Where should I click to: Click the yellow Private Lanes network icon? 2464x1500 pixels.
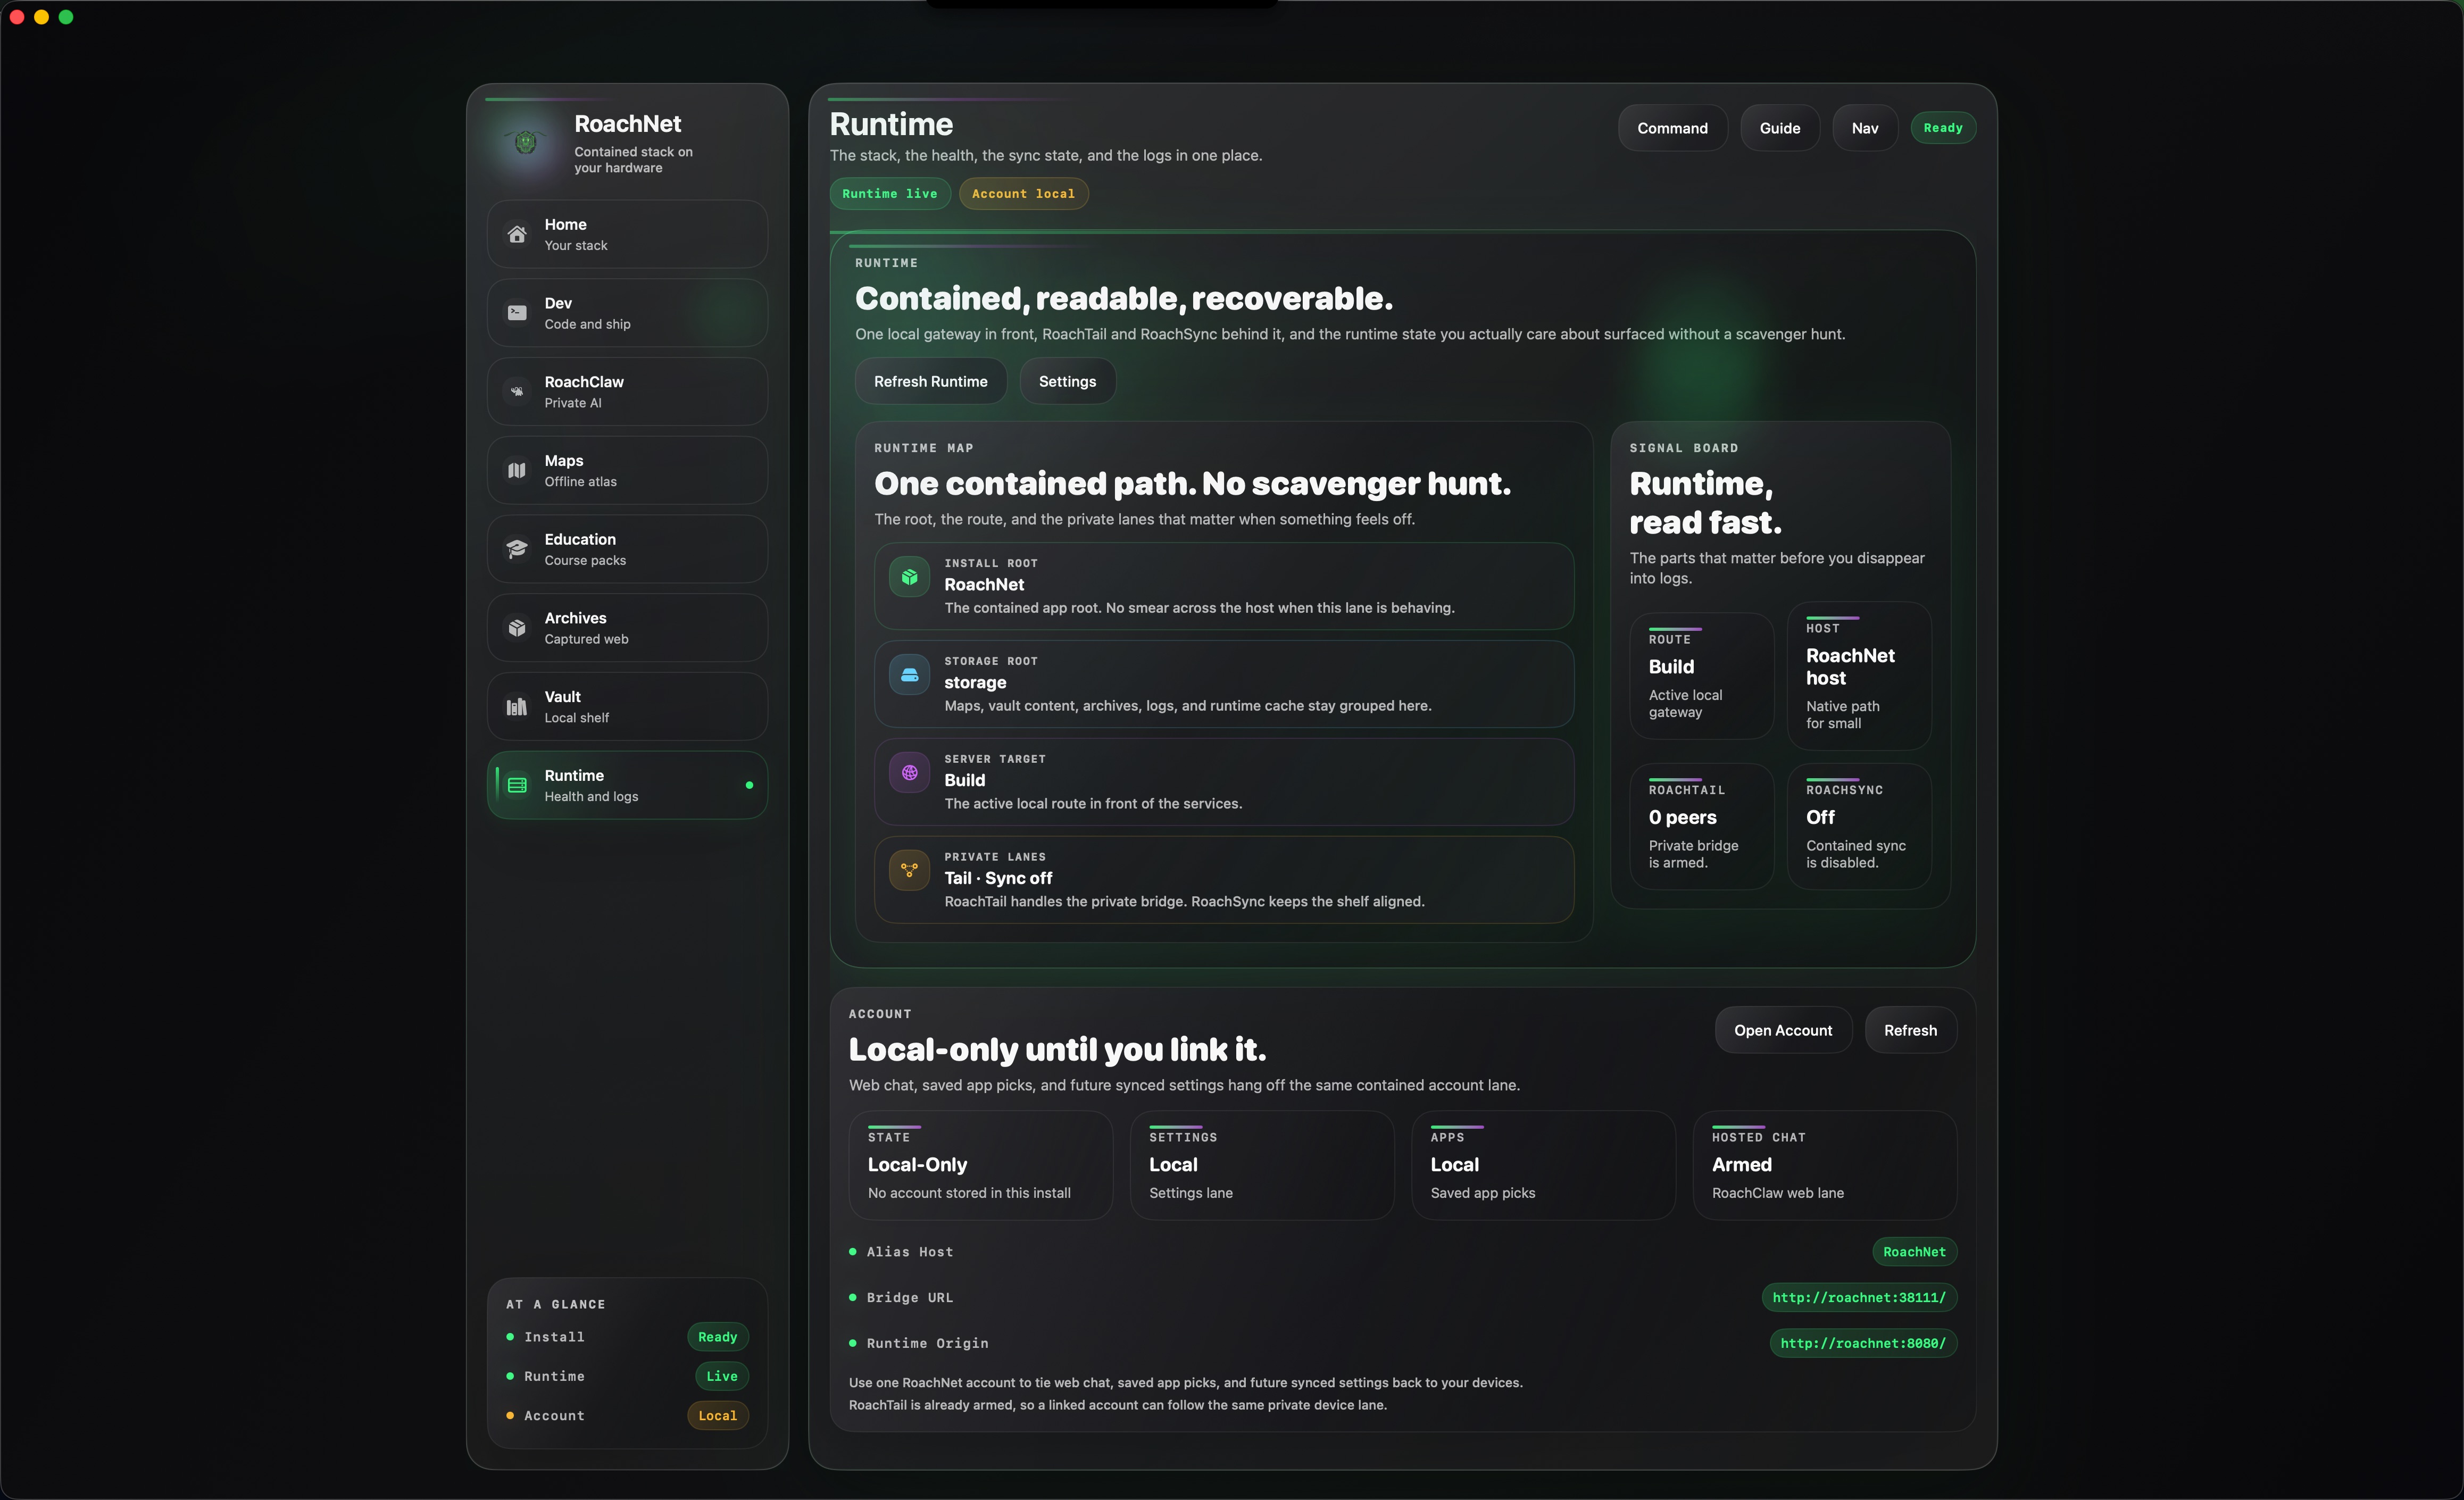point(909,870)
